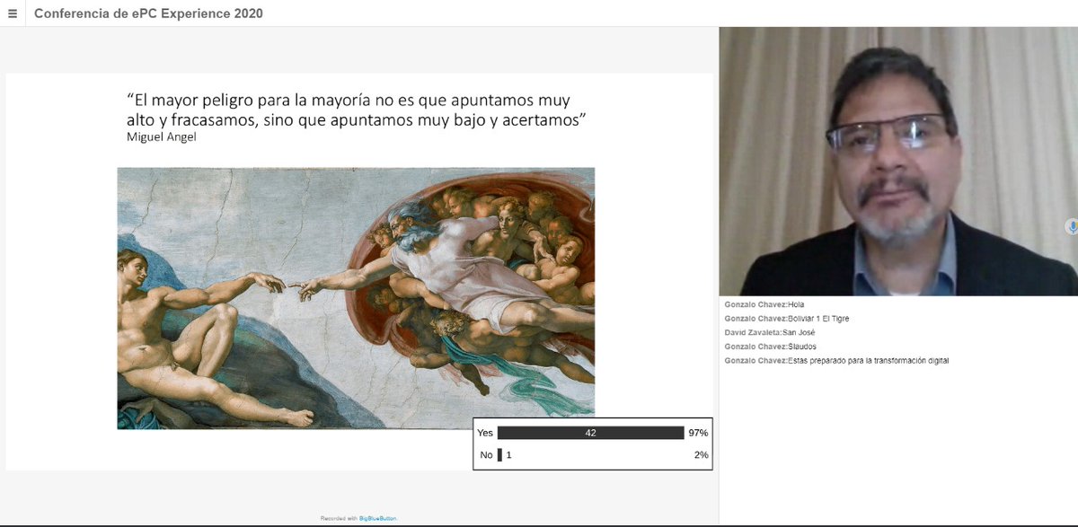Click the 'Recorded with' footer text
Image resolution: width=1078 pixels, height=527 pixels.
[339, 518]
